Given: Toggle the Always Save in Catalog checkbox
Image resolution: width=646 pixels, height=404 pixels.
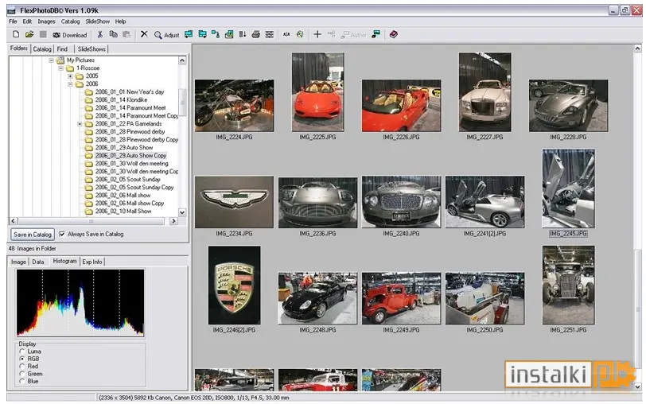Looking at the screenshot, I should pyautogui.click(x=62, y=234).
